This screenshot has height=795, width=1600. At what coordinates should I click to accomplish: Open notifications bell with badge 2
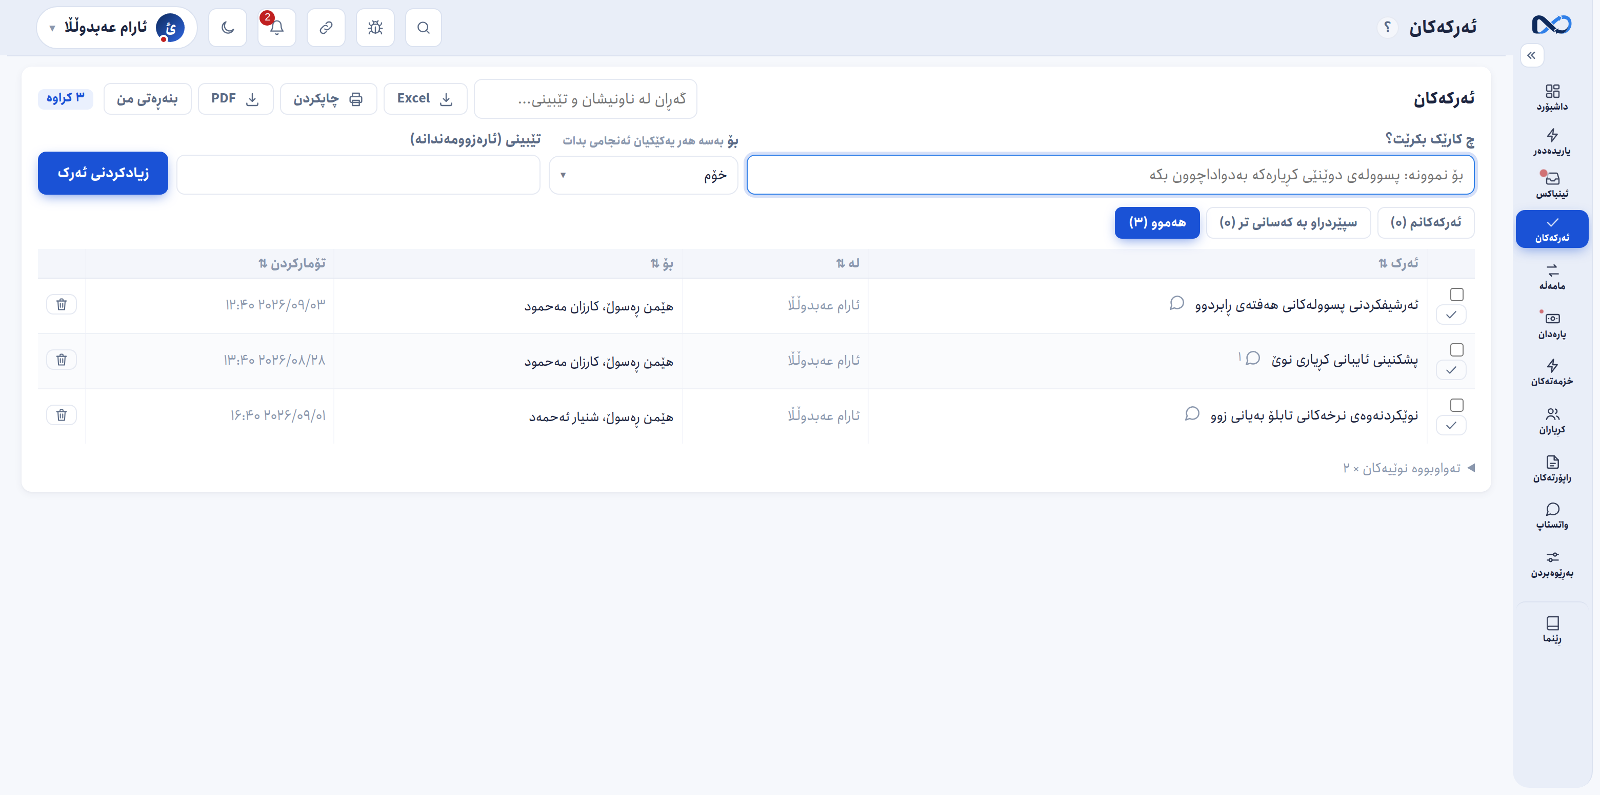click(x=277, y=28)
